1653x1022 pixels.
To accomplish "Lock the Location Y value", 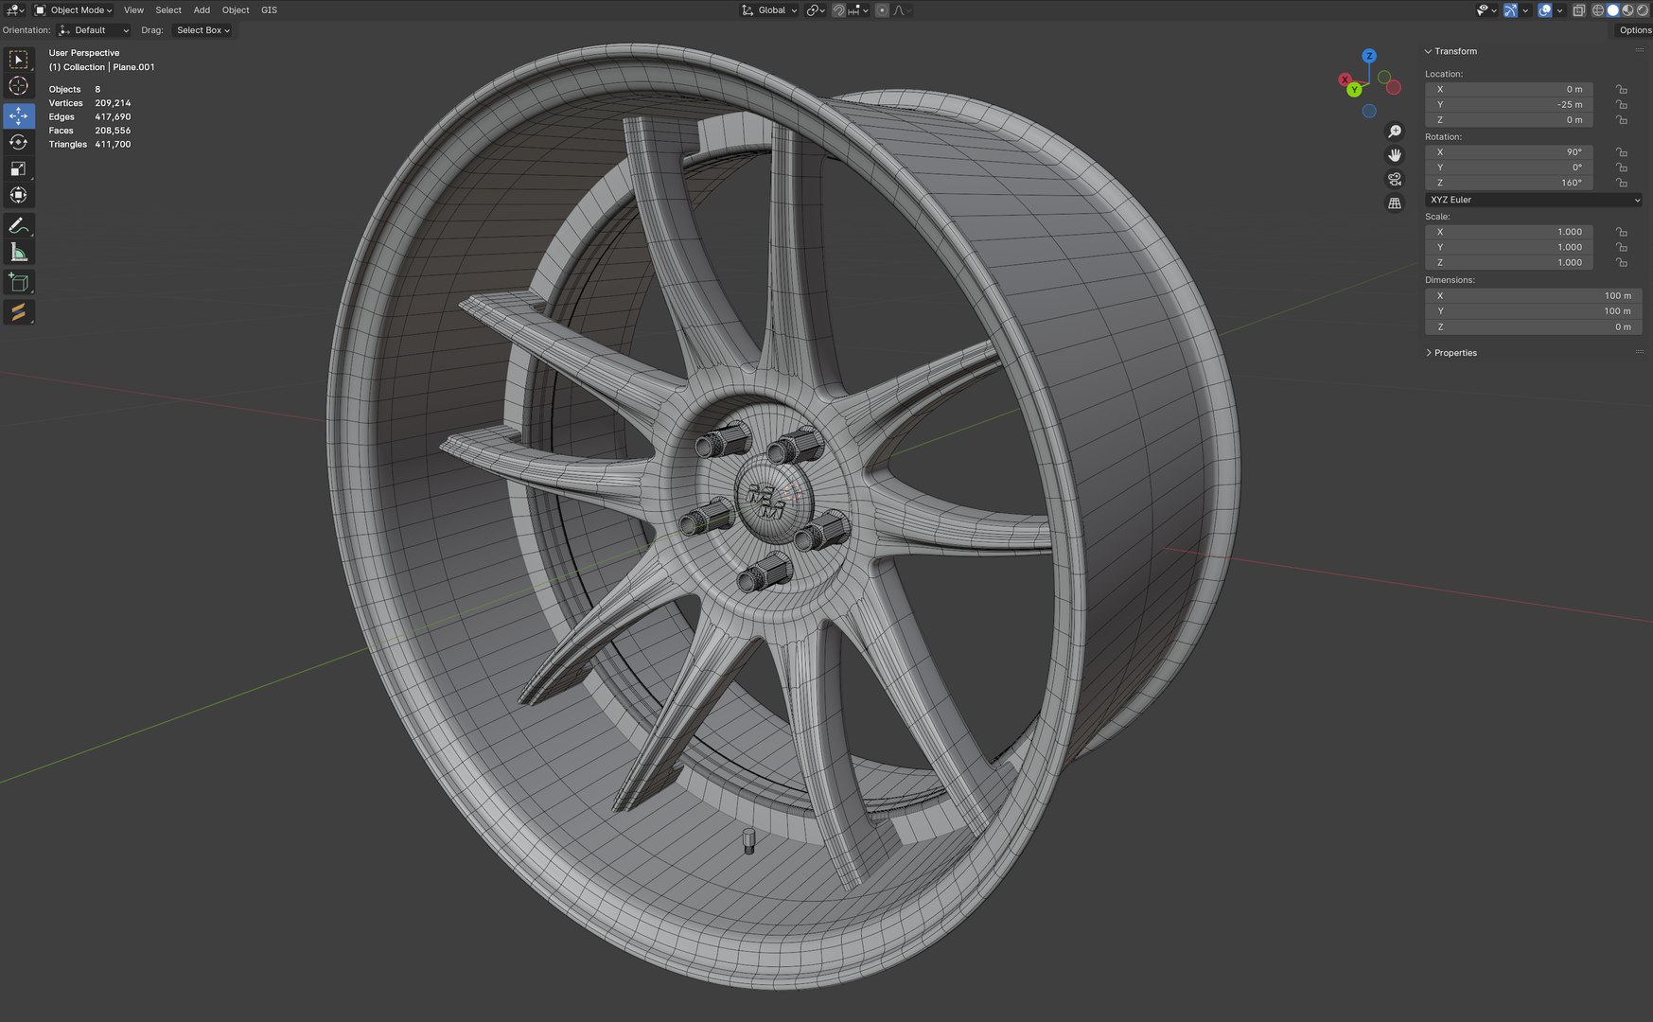I will [x=1621, y=104].
